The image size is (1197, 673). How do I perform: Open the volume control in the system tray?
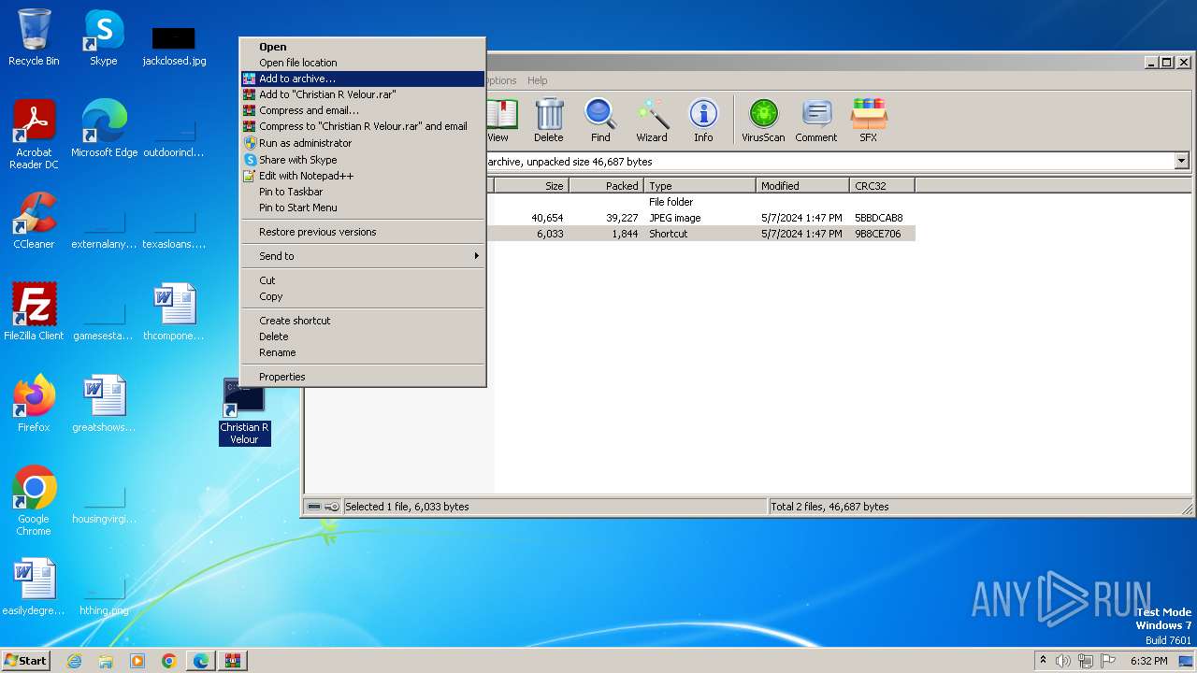tap(1063, 661)
